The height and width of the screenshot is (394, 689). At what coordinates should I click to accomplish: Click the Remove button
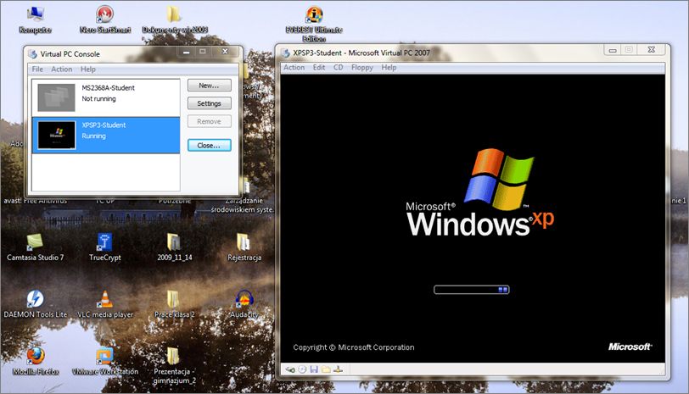[209, 121]
